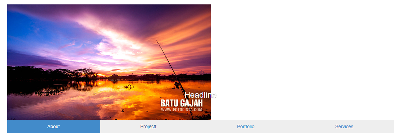The width and height of the screenshot is (399, 138).
Task: Switch to the Projectt tab
Action: pyautogui.click(x=148, y=126)
